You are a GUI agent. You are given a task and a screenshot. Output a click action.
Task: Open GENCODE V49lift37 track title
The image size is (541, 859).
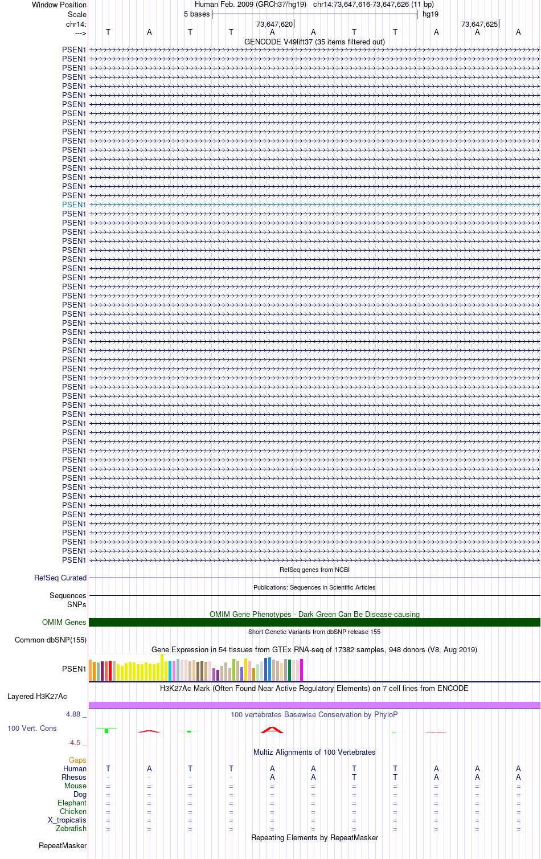(314, 42)
